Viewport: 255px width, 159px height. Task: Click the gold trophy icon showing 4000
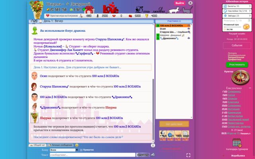(x=147, y=16)
